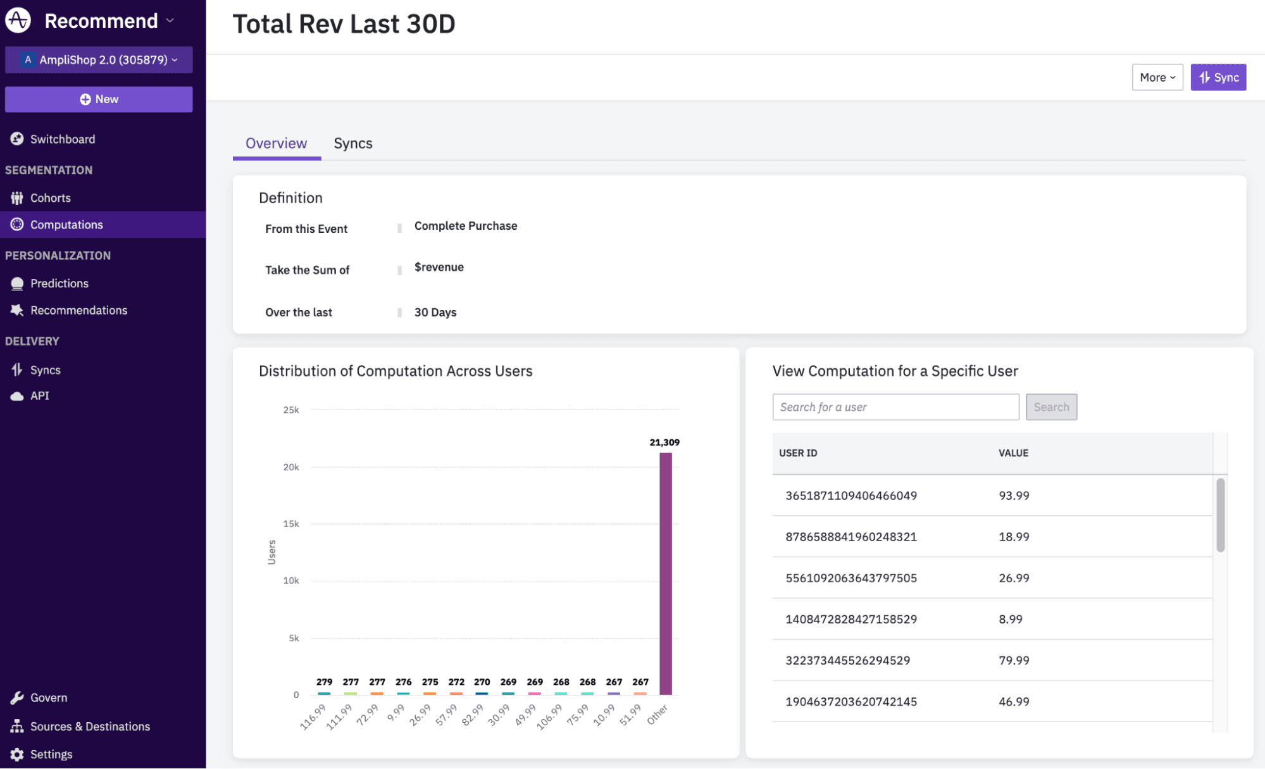The image size is (1265, 769).
Task: Click the Recommendations star icon
Action: point(17,310)
